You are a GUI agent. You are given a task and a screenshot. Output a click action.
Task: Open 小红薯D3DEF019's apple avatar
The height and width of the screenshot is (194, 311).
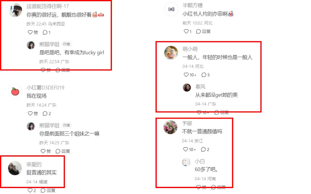point(15,92)
